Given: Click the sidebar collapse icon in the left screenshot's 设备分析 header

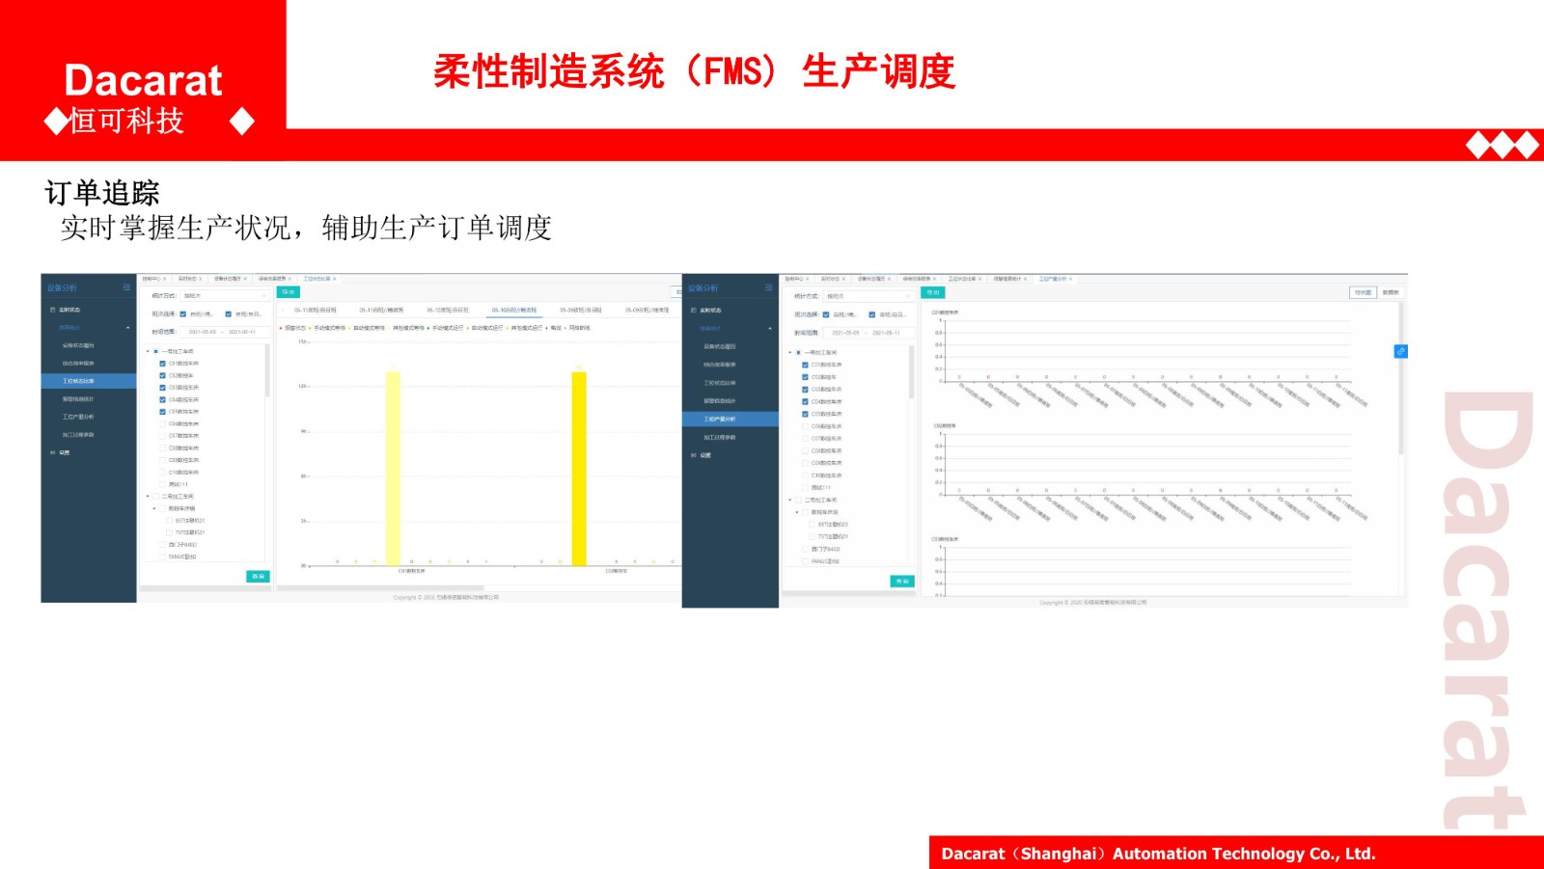Looking at the screenshot, I should [126, 287].
